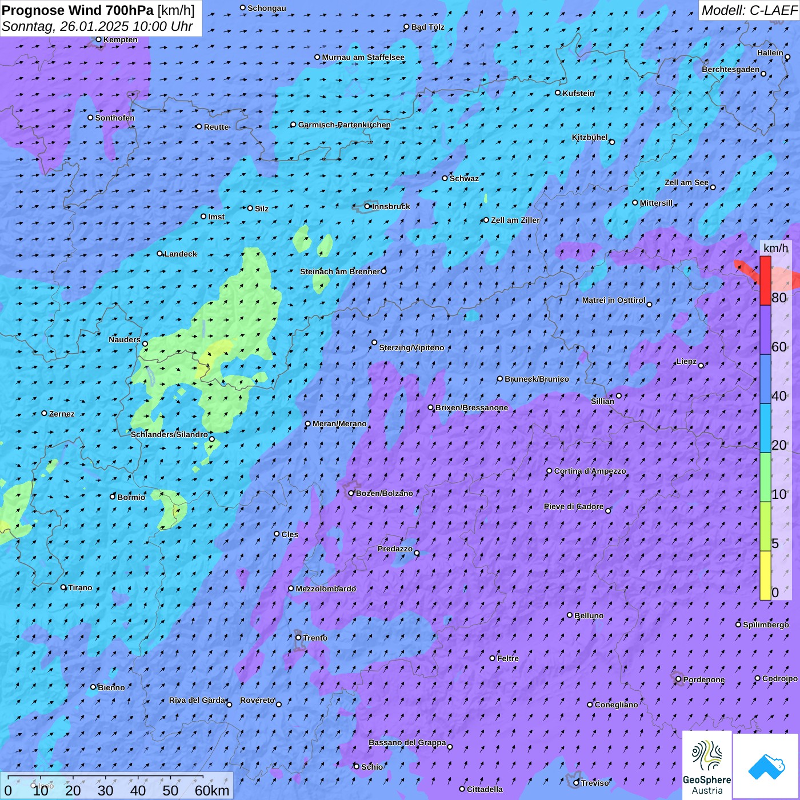
Task: Click the '60km' scale bar label
Action: (212, 791)
